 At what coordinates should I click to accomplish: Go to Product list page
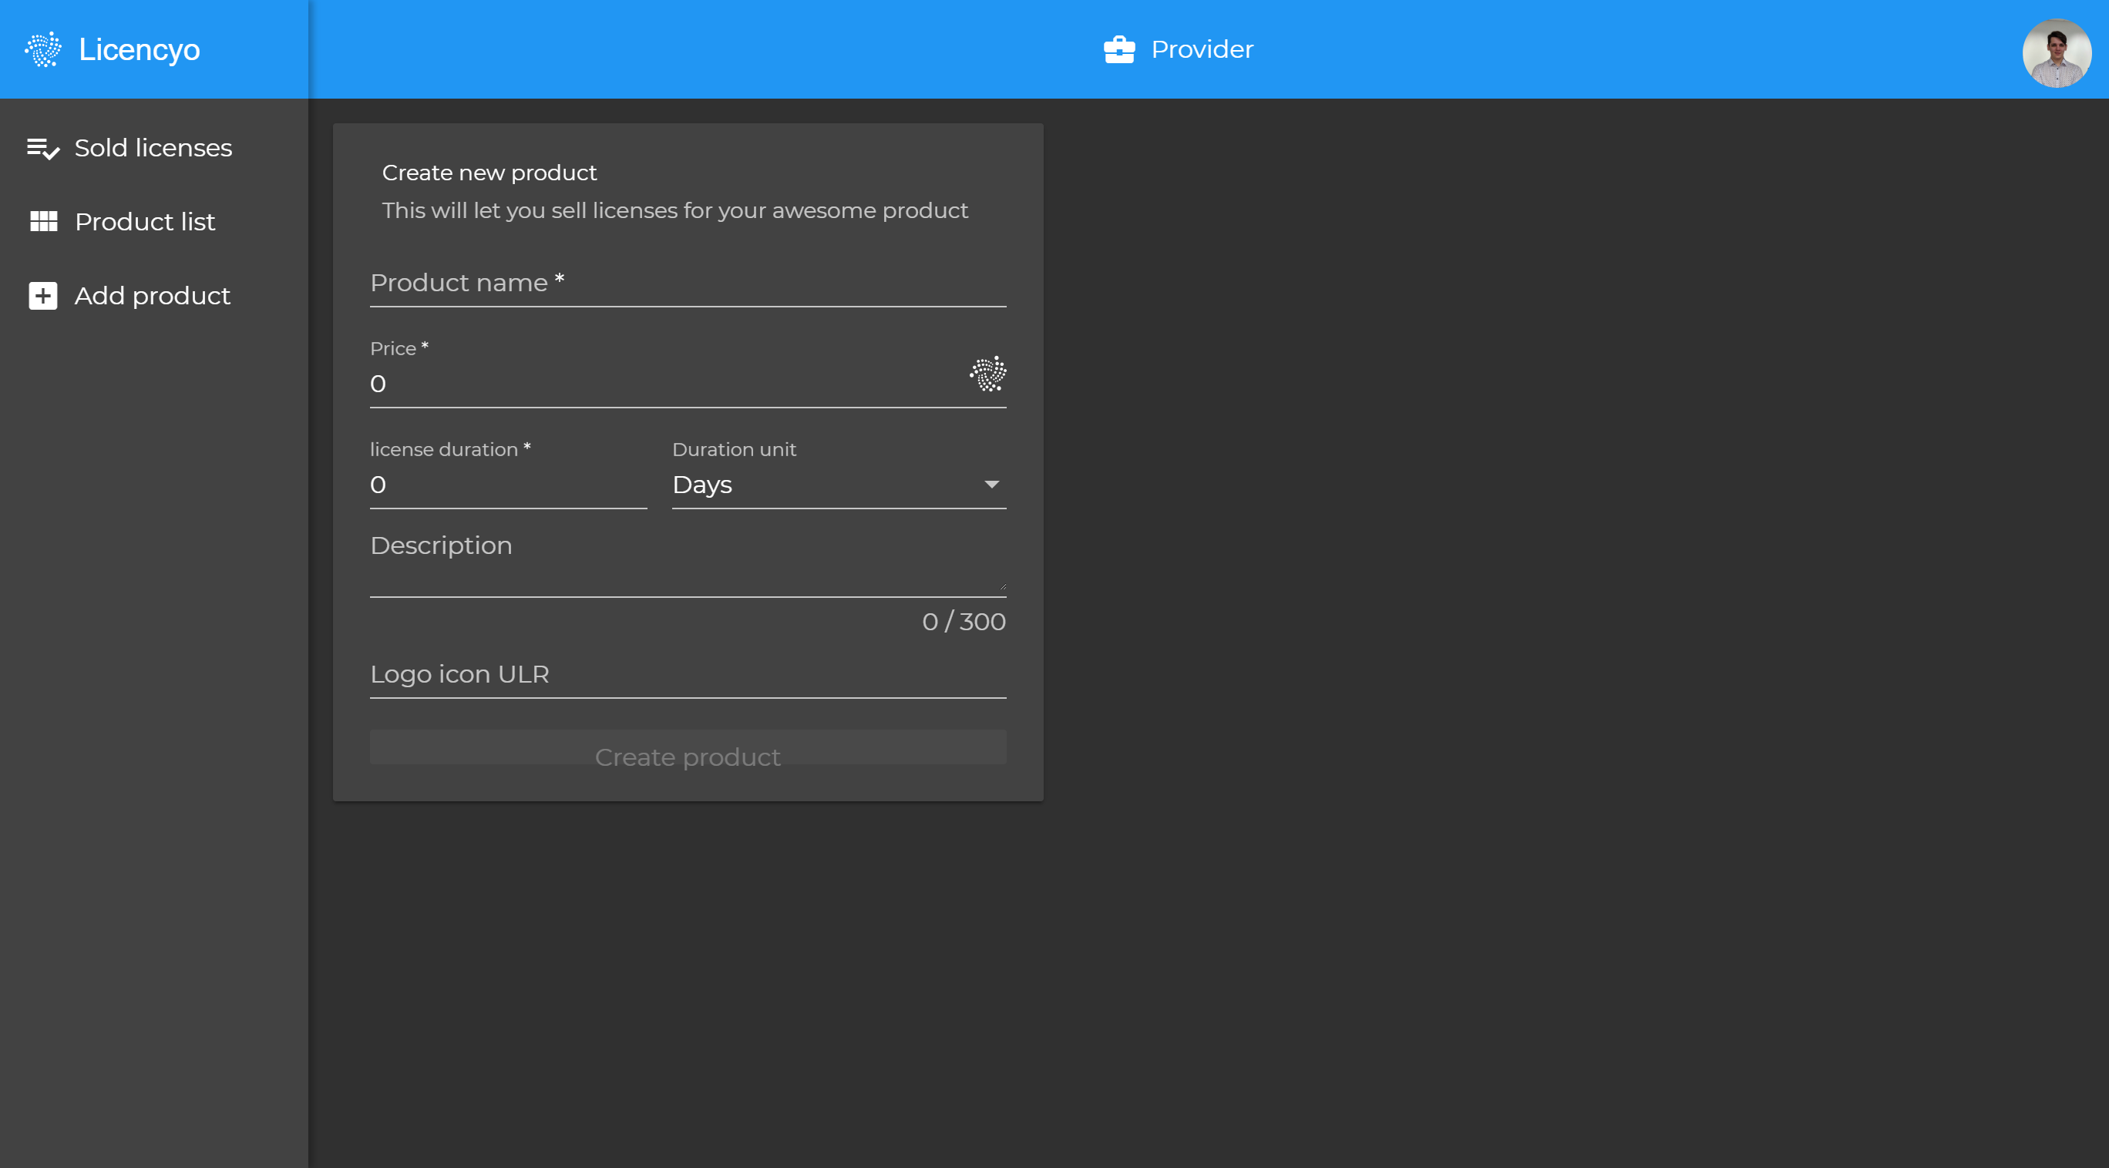pos(145,222)
